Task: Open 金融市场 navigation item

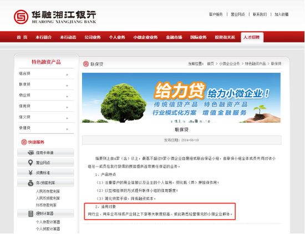Action: pyautogui.click(x=174, y=37)
